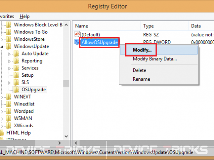Select Modify... in context menu
Image resolution: width=214 pixels, height=160 pixels.
point(159,50)
